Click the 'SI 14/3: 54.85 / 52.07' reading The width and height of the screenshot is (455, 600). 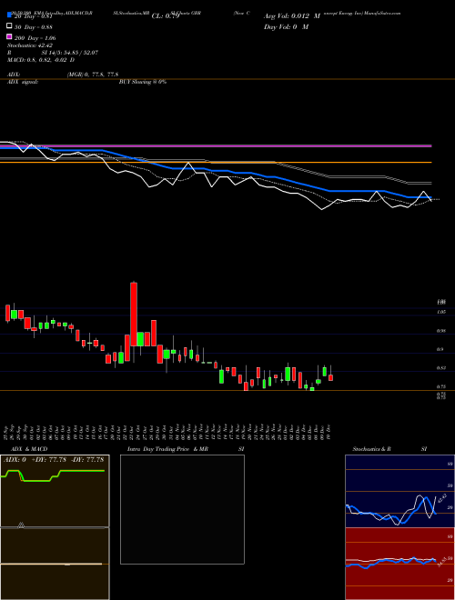[70, 53]
